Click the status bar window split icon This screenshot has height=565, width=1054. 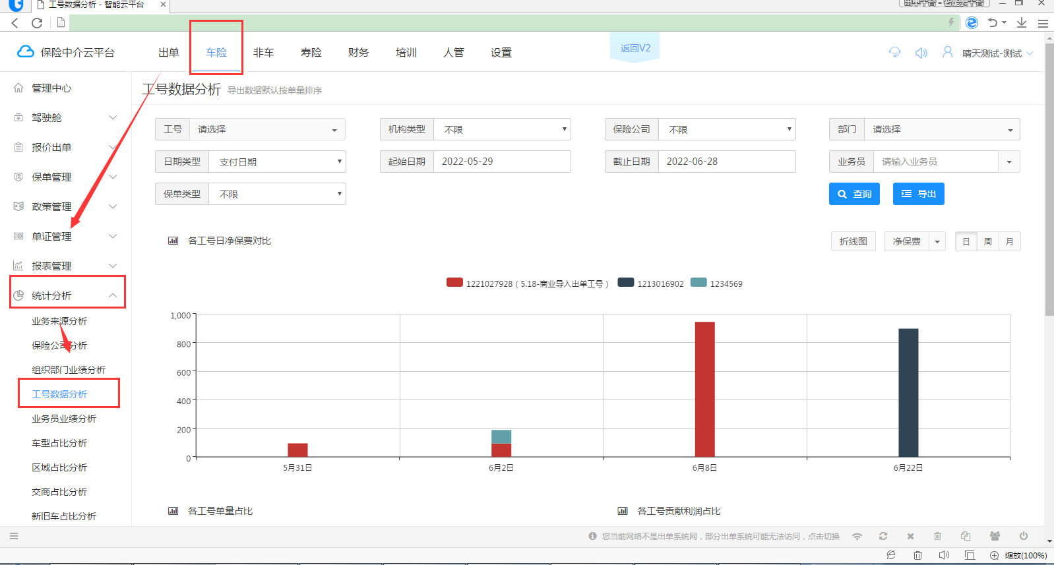970,555
